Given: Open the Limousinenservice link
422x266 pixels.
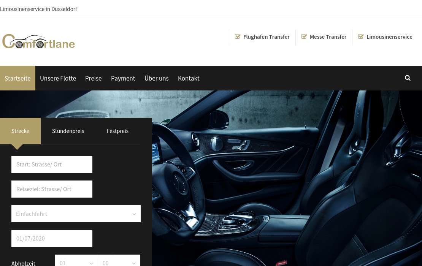Looking at the screenshot, I should (x=389, y=37).
